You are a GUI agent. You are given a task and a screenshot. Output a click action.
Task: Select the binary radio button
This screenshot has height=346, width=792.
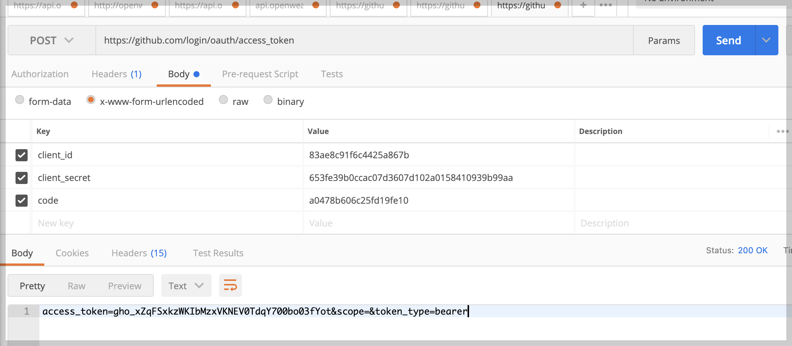pyautogui.click(x=268, y=100)
